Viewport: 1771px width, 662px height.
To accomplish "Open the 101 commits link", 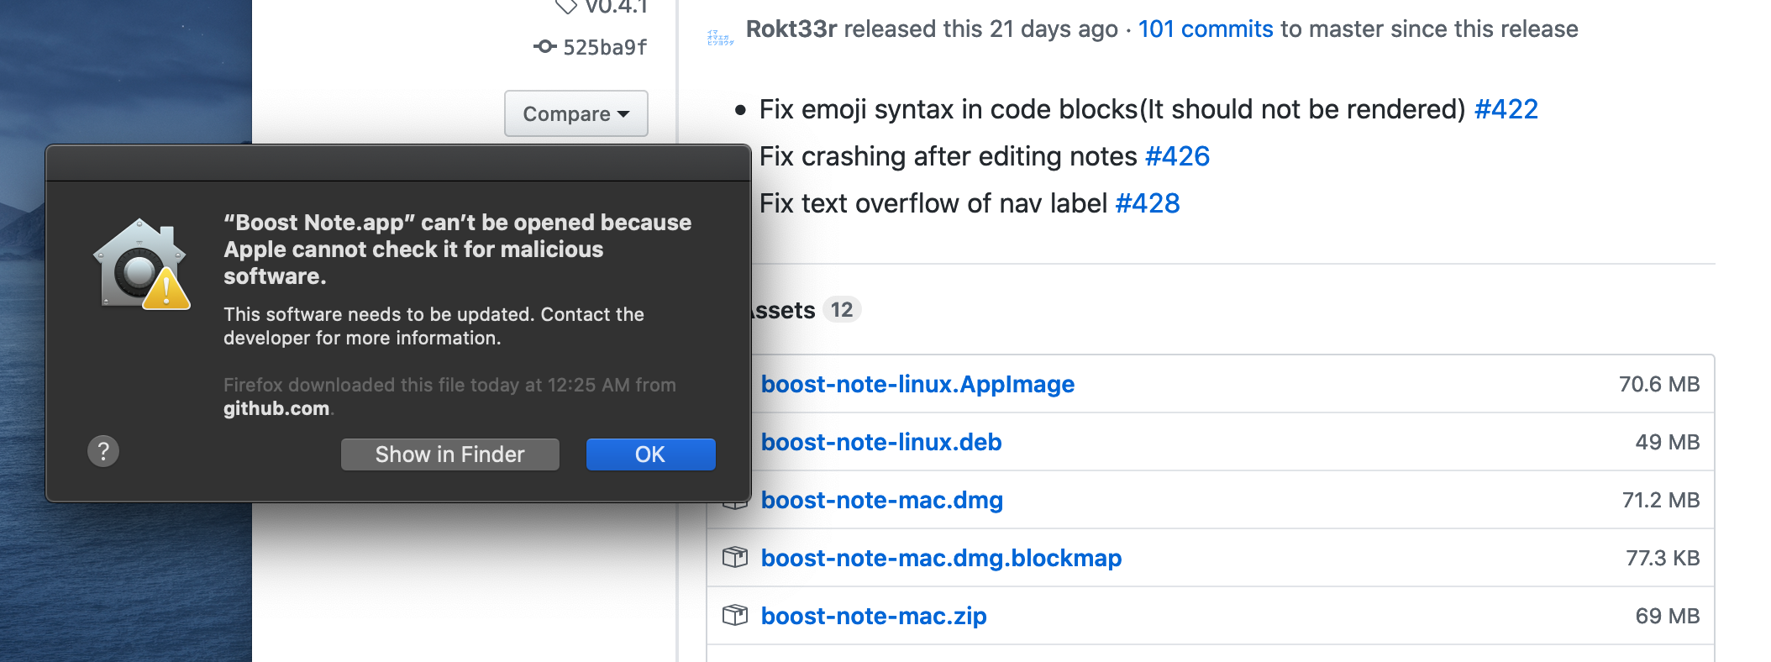I will point(1206,29).
